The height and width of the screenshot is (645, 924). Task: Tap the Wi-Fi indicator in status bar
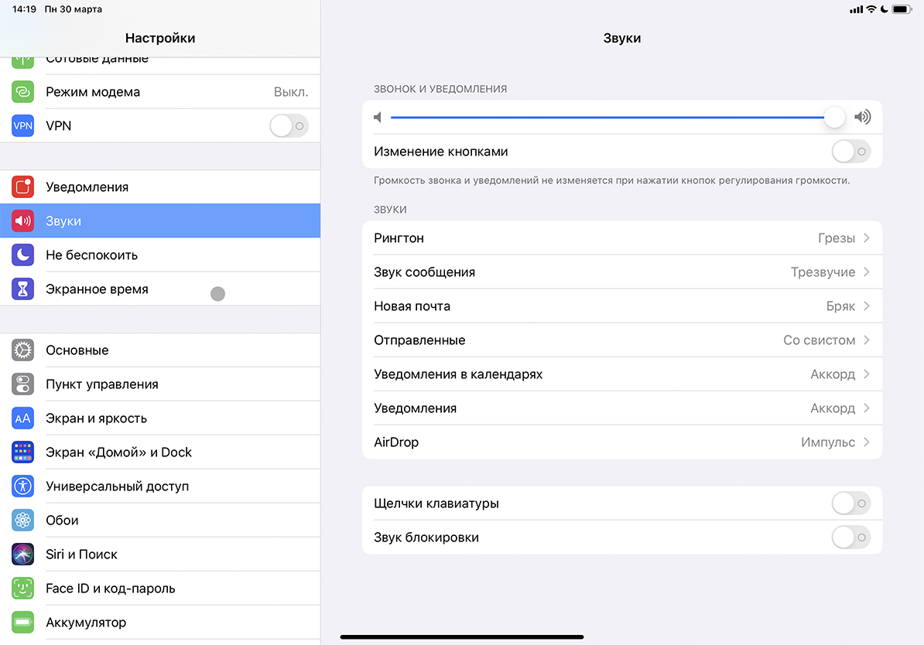tap(871, 9)
